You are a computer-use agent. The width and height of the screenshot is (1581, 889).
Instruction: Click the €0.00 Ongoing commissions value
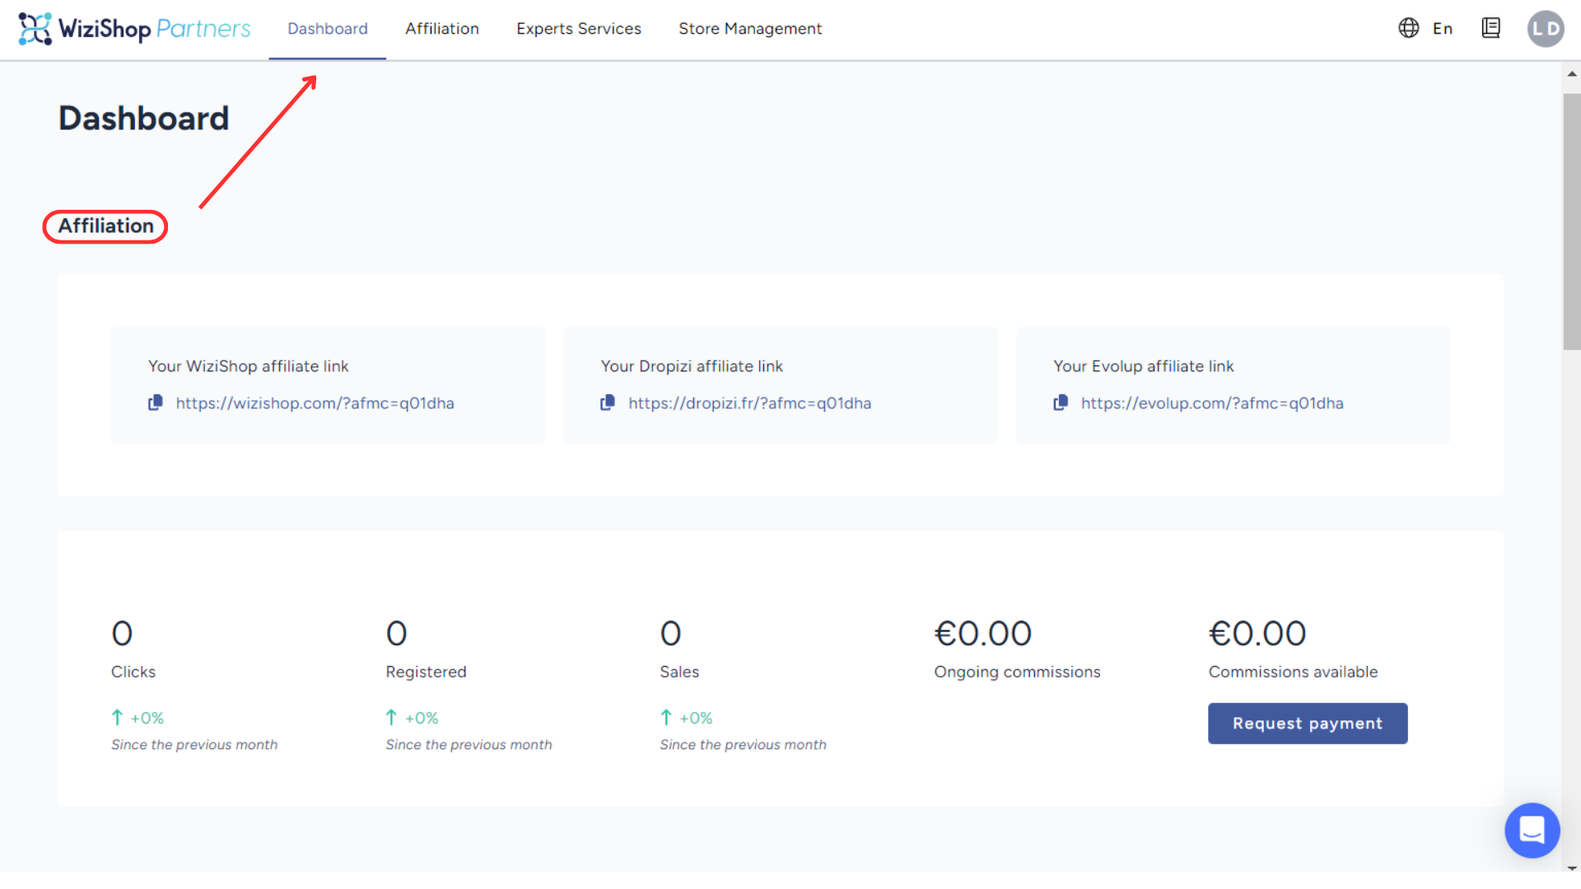point(982,634)
